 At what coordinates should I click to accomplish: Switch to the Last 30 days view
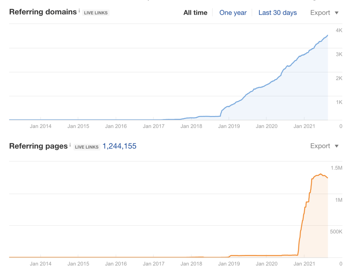(x=277, y=12)
